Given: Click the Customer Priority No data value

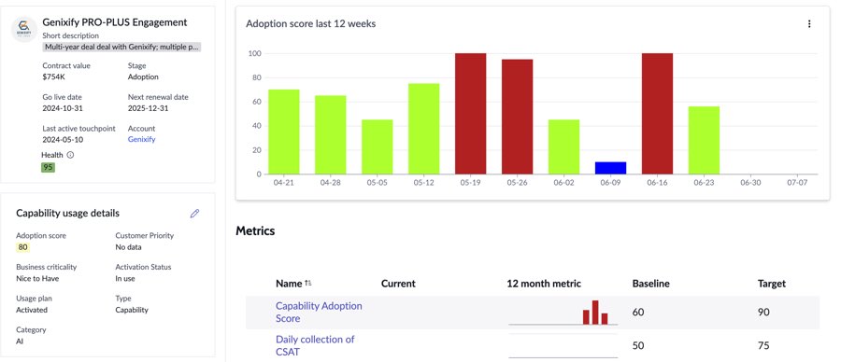Looking at the screenshot, I should tap(128, 247).
